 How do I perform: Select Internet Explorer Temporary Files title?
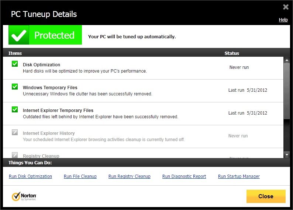(58, 111)
